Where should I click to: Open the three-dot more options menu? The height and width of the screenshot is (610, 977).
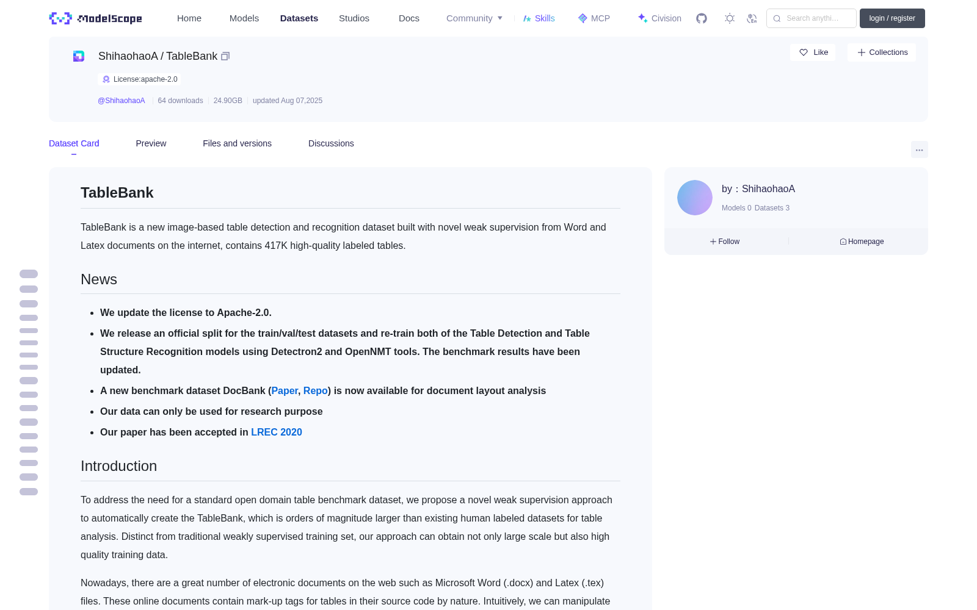919,149
